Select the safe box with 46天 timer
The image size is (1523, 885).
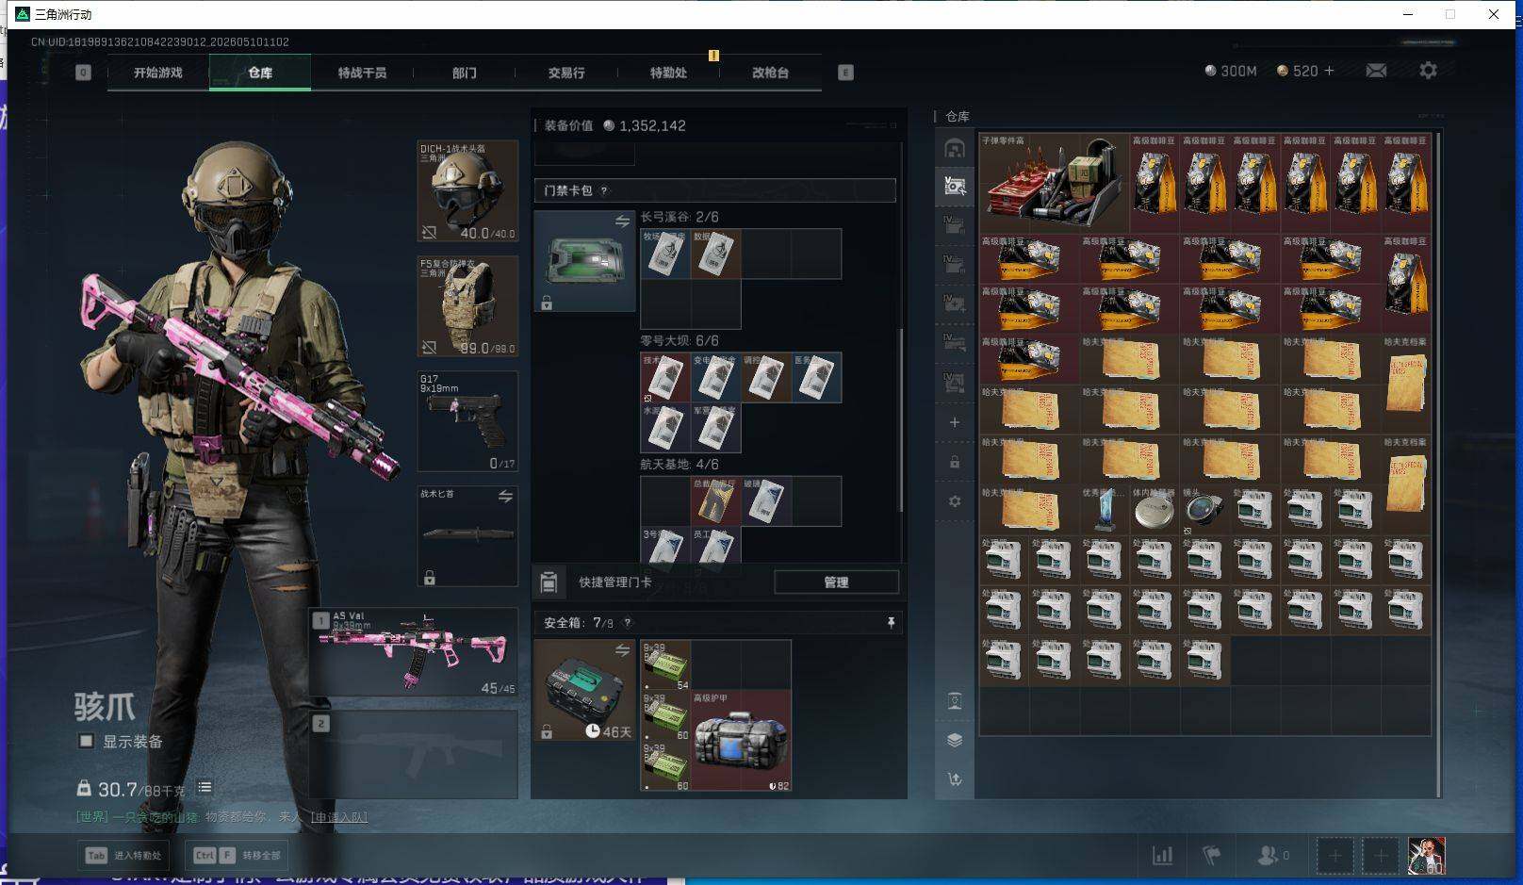(x=584, y=690)
